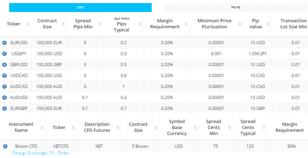Switch to the ZERO account tab

80,7
